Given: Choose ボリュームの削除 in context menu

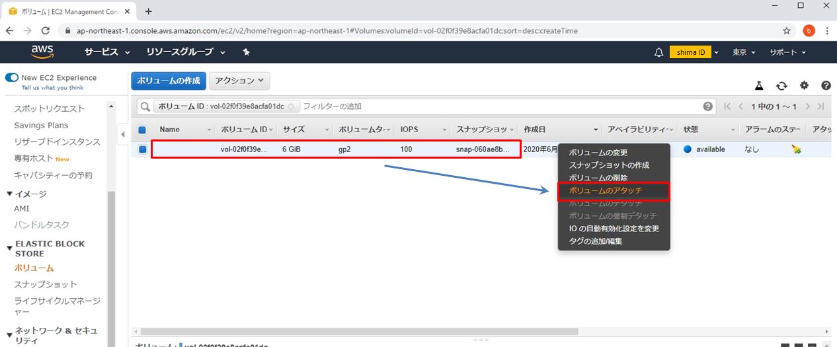Looking at the screenshot, I should click(598, 178).
